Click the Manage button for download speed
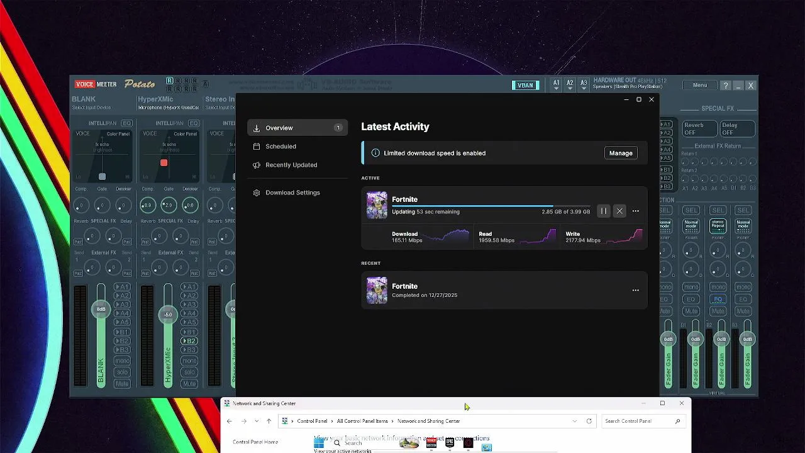Screen dimensions: 805x453 (621, 153)
